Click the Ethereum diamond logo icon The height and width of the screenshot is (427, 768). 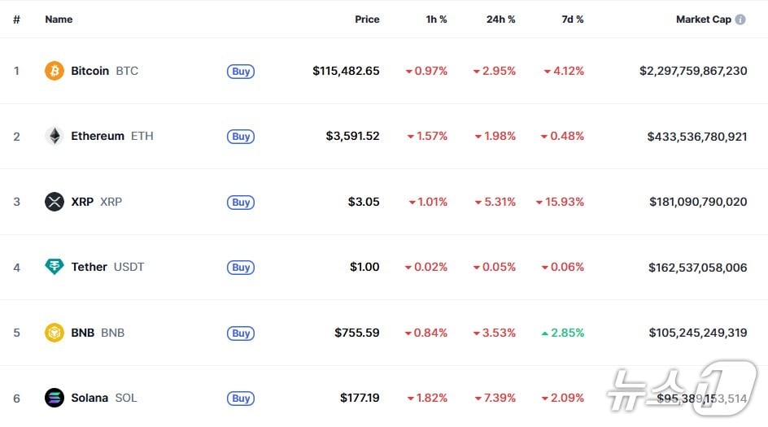pyautogui.click(x=55, y=136)
